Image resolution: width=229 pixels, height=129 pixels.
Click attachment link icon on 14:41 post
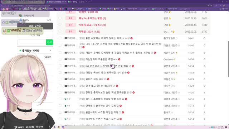click(128, 38)
